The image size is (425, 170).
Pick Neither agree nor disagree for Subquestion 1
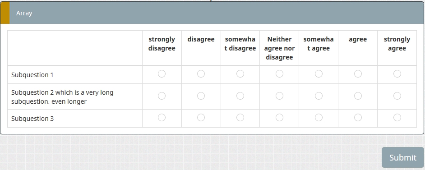pyautogui.click(x=279, y=74)
